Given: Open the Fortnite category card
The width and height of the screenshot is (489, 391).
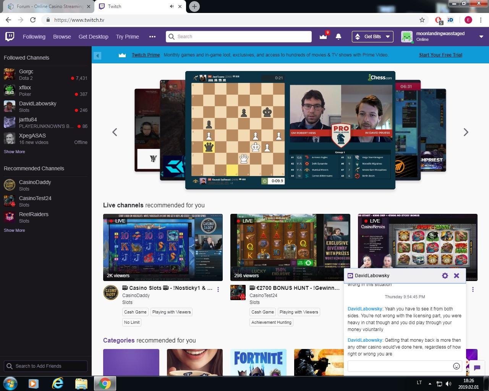Looking at the screenshot, I should [258, 362].
